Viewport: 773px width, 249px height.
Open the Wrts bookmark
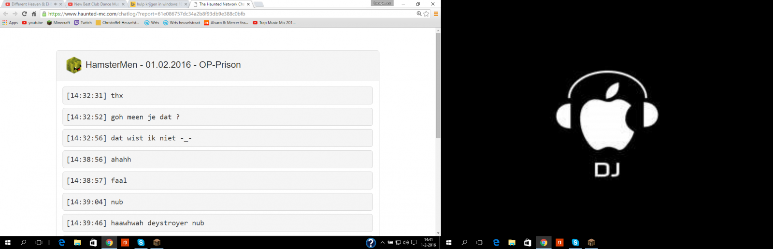152,23
